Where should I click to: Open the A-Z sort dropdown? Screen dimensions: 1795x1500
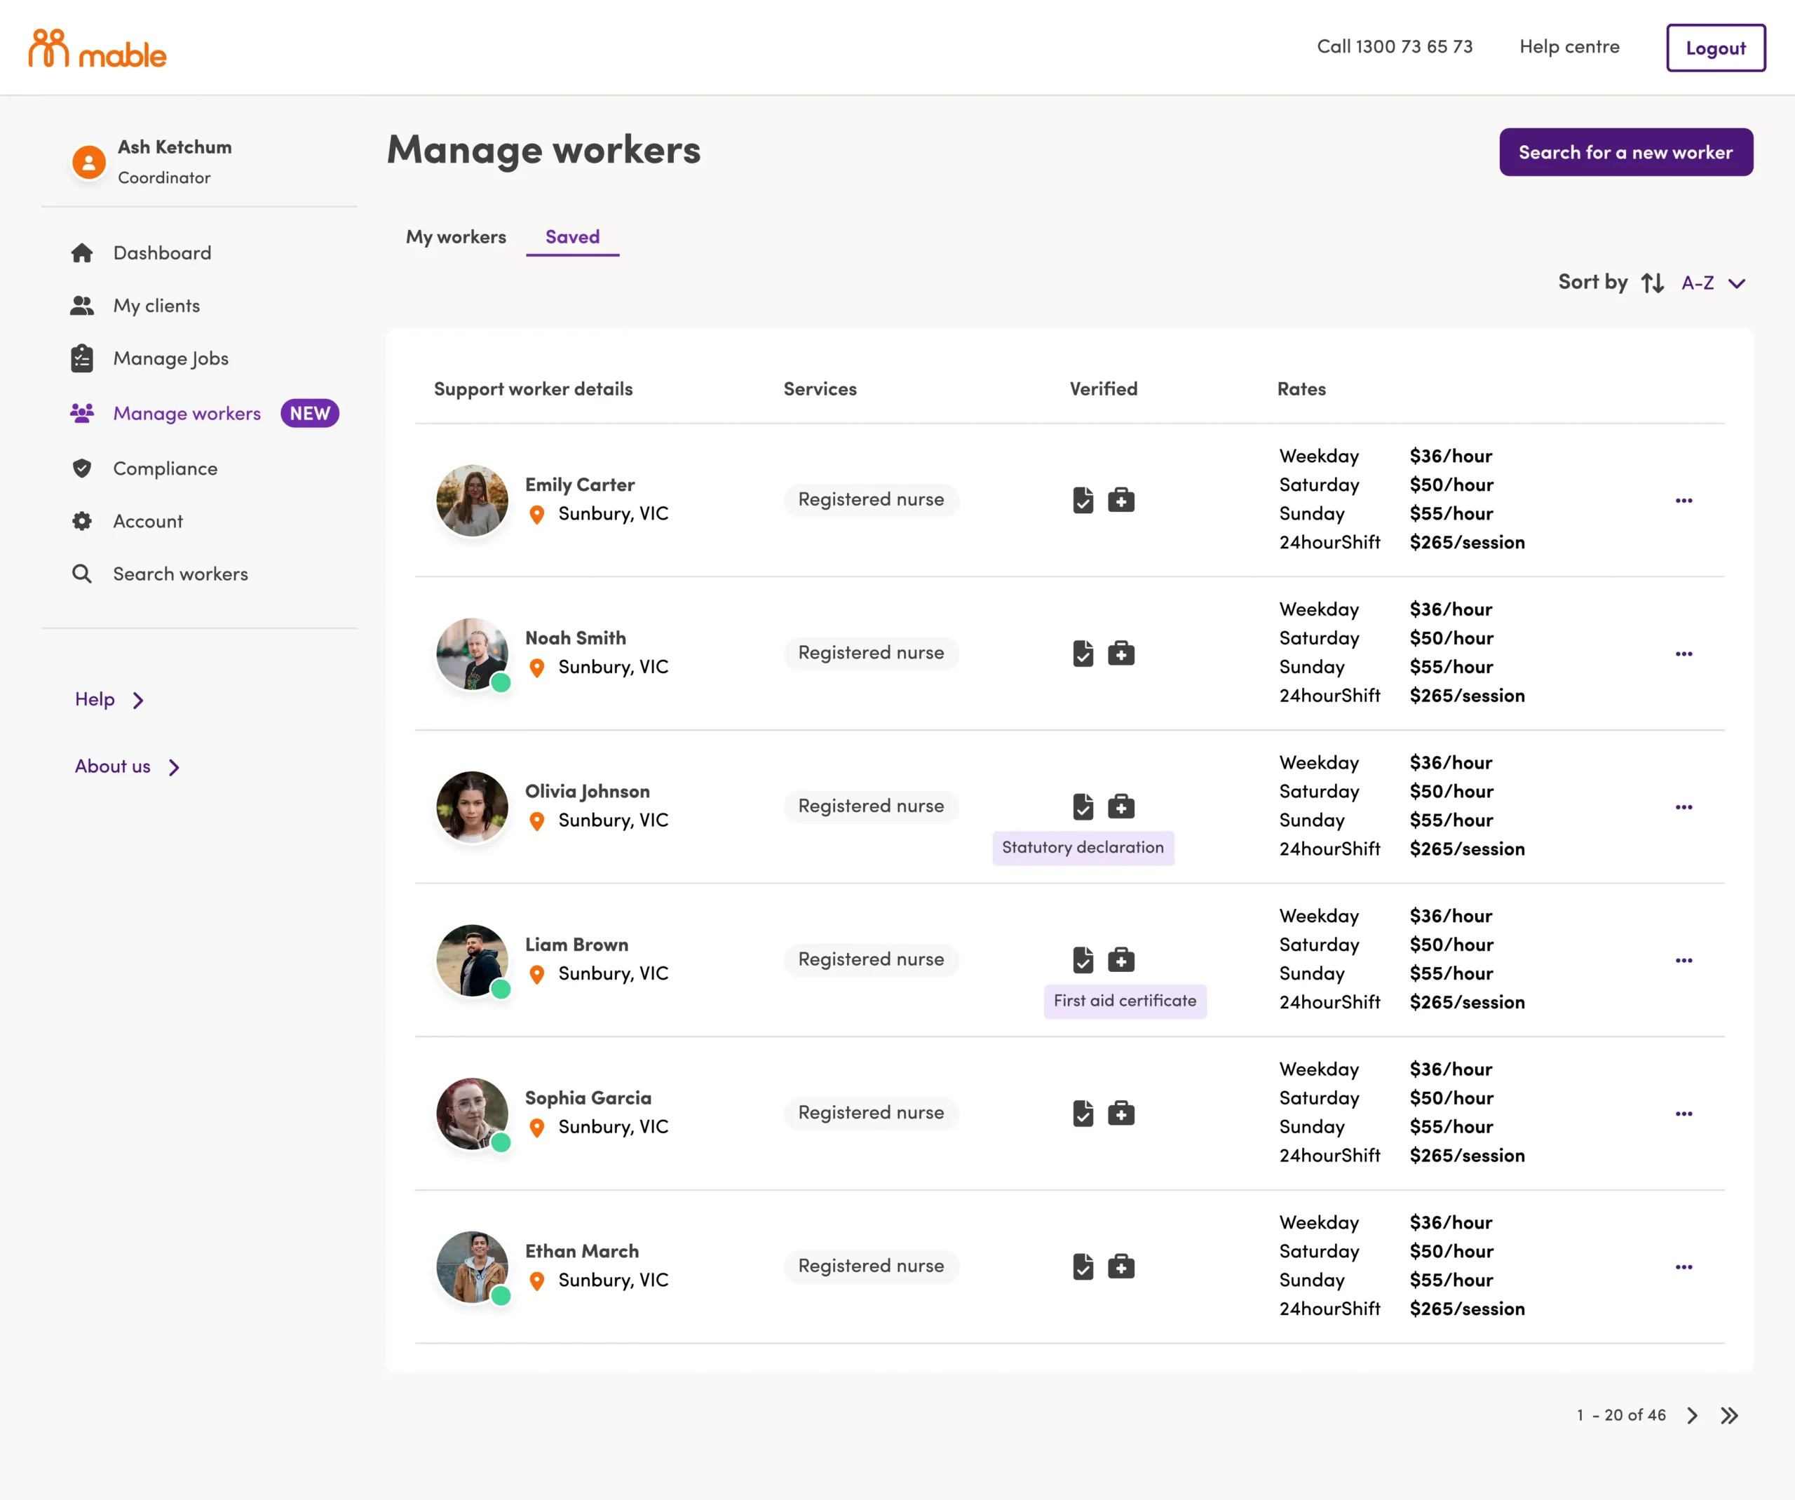pyautogui.click(x=1714, y=283)
